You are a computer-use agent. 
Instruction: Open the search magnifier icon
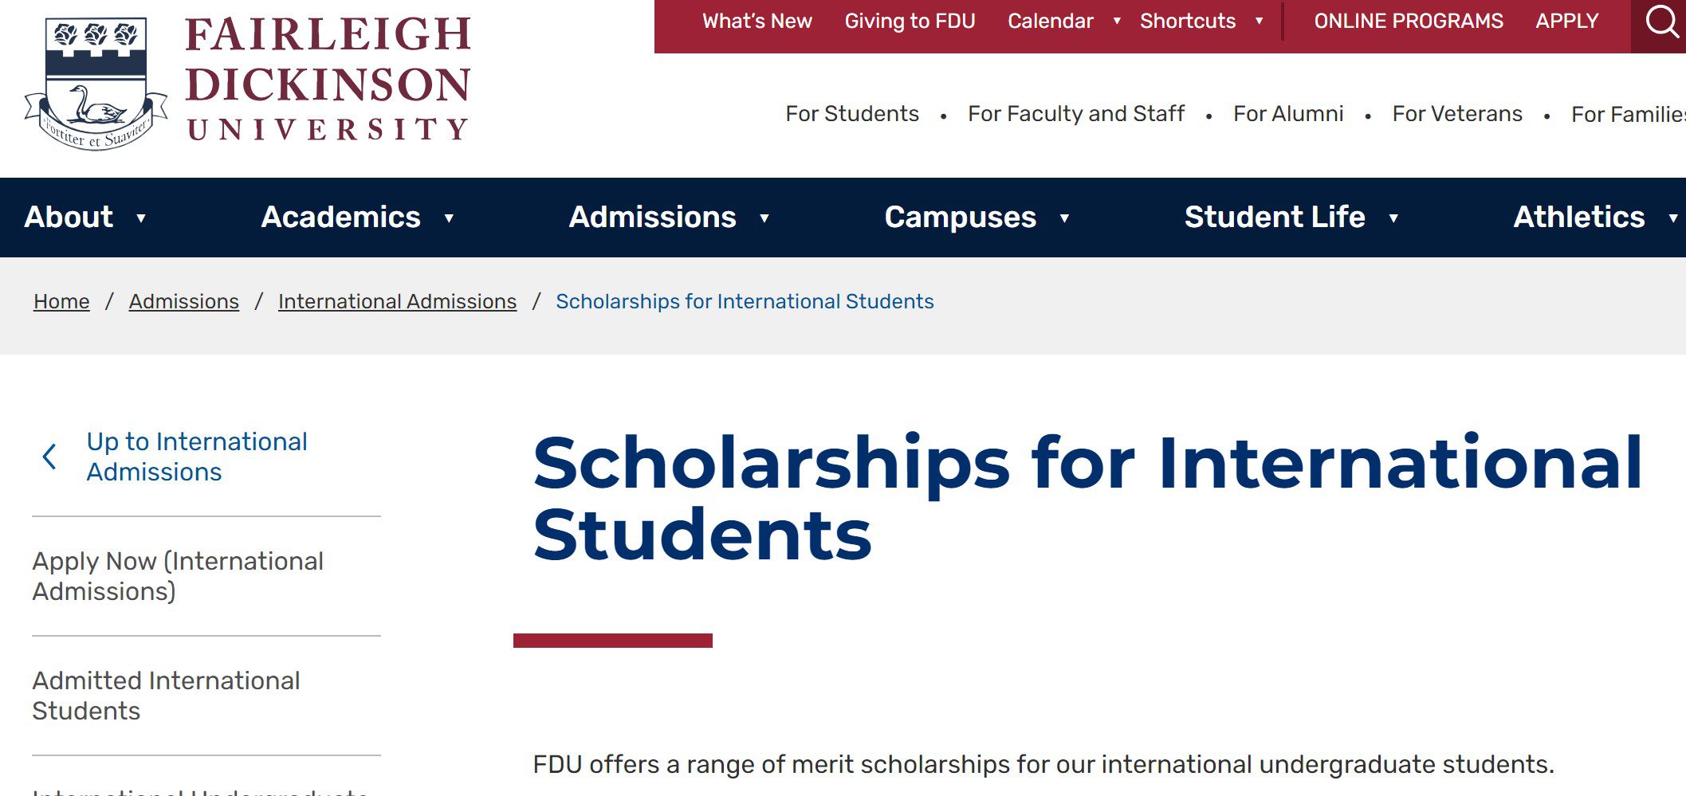click(1661, 22)
